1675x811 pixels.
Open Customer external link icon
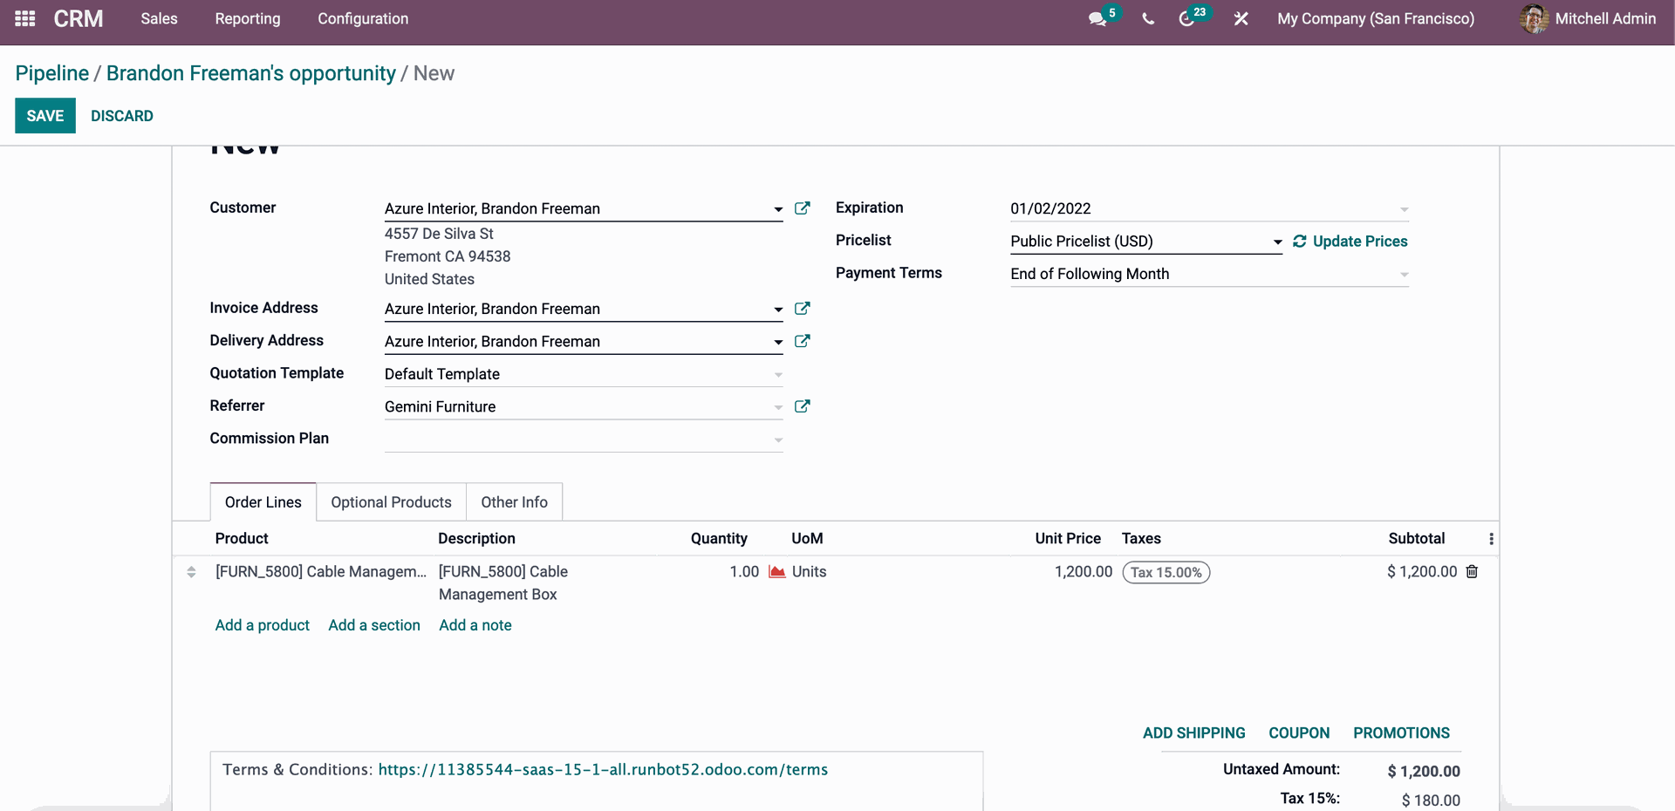click(x=803, y=208)
